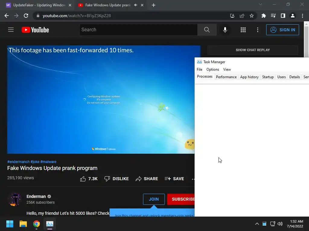309x231 pixels.
Task: Toggle Chrome side panel icon
Action: 283,16
